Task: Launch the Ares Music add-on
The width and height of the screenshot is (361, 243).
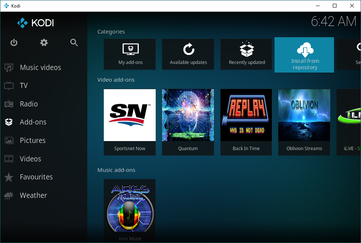Action: tap(130, 211)
